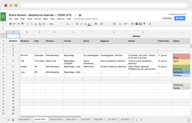The height and width of the screenshot is (123, 192).
Task: Click the filter funnel icon
Action: (x=144, y=24)
